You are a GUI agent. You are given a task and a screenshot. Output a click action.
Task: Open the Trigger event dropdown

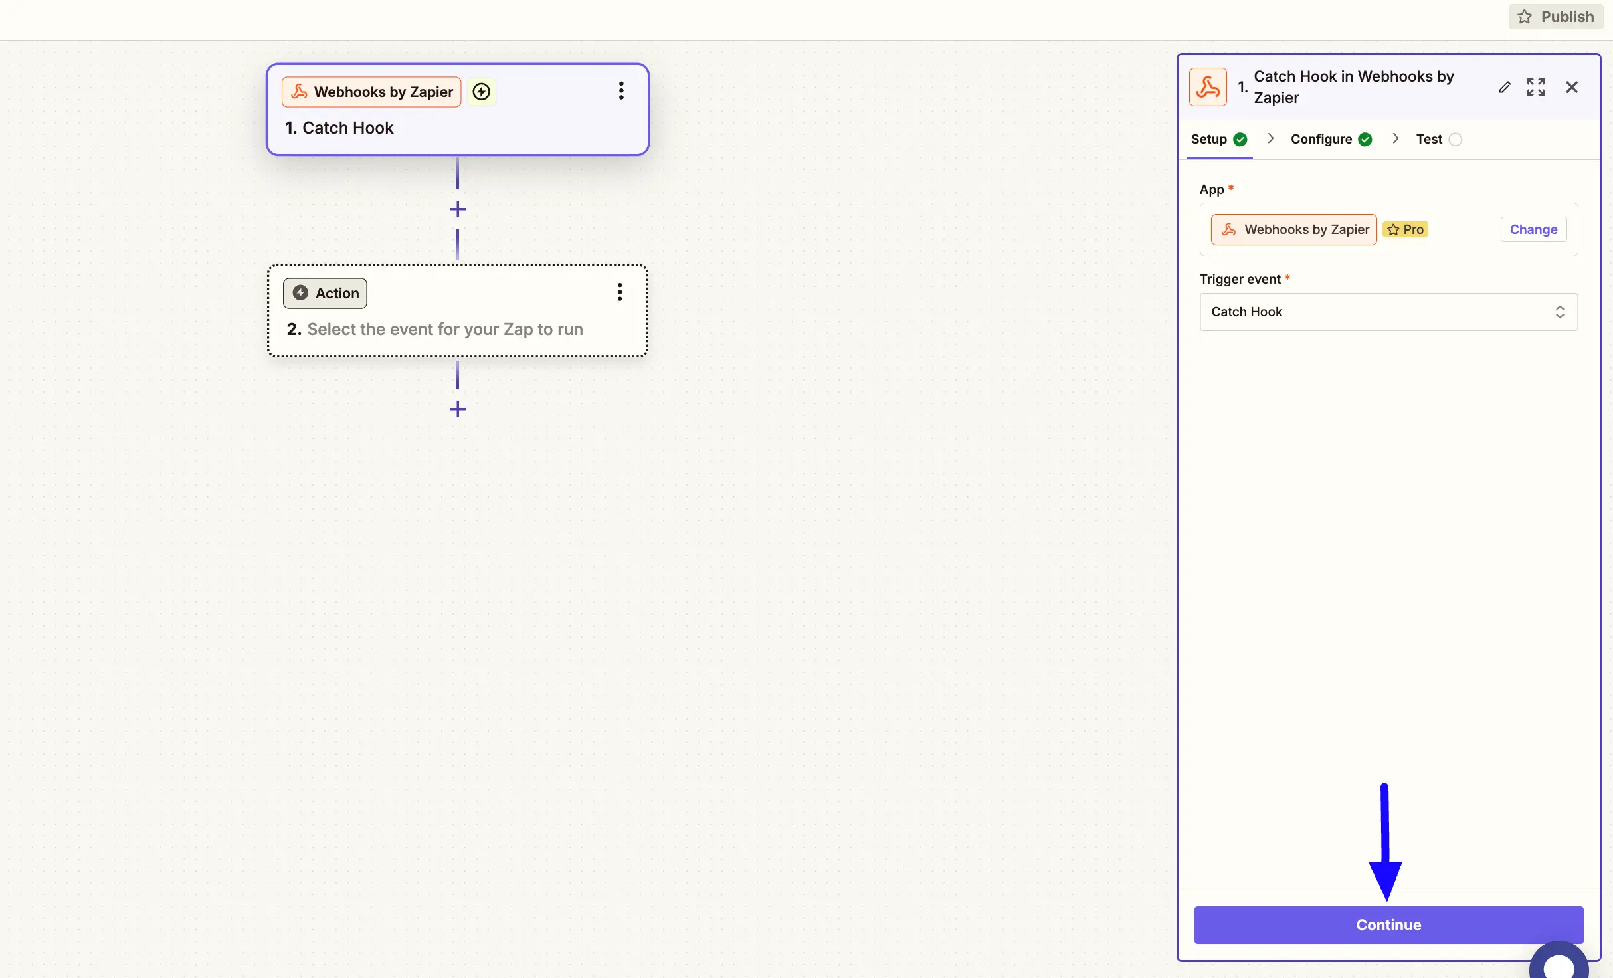click(x=1388, y=312)
